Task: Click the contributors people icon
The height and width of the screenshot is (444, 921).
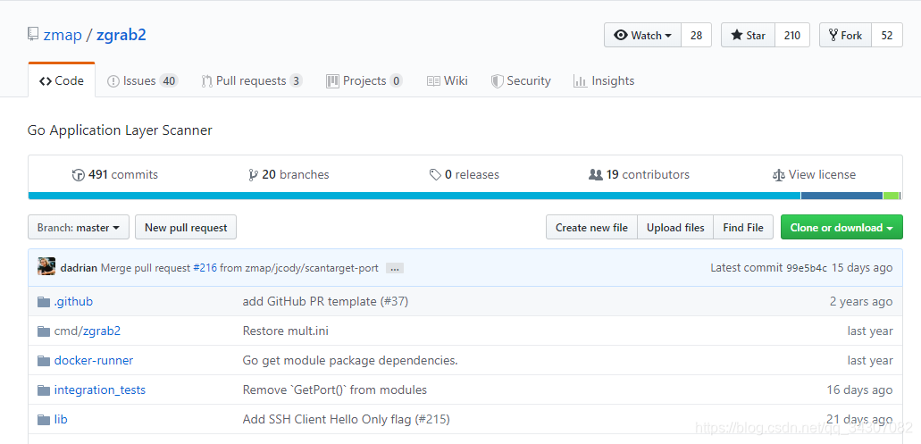Action: [x=596, y=175]
